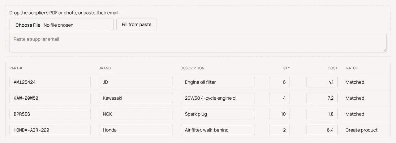Screen dimensions: 396x143
Task: Edit the Engine oil filter description field
Action: (x=218, y=82)
